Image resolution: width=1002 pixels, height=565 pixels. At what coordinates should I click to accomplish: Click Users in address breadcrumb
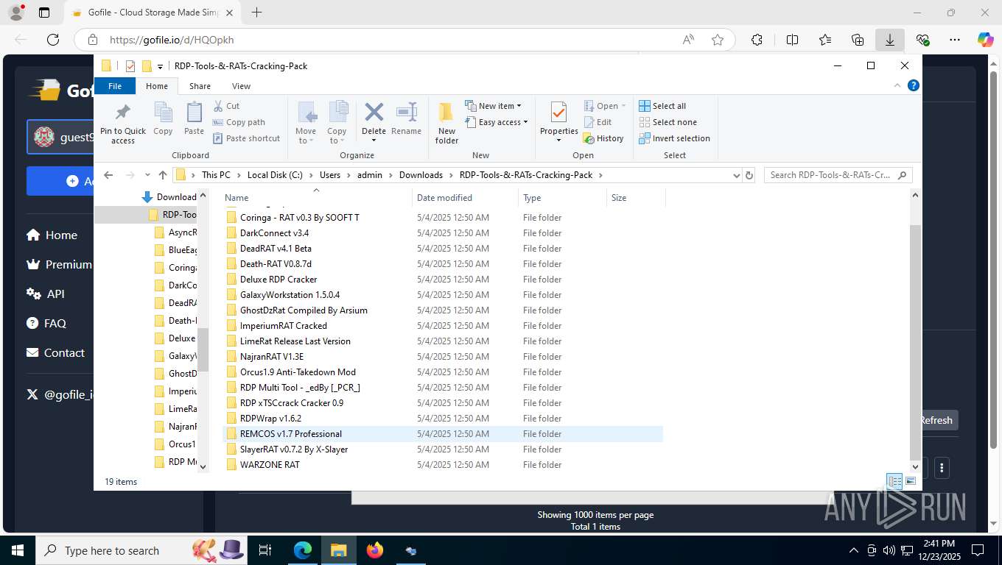point(330,175)
